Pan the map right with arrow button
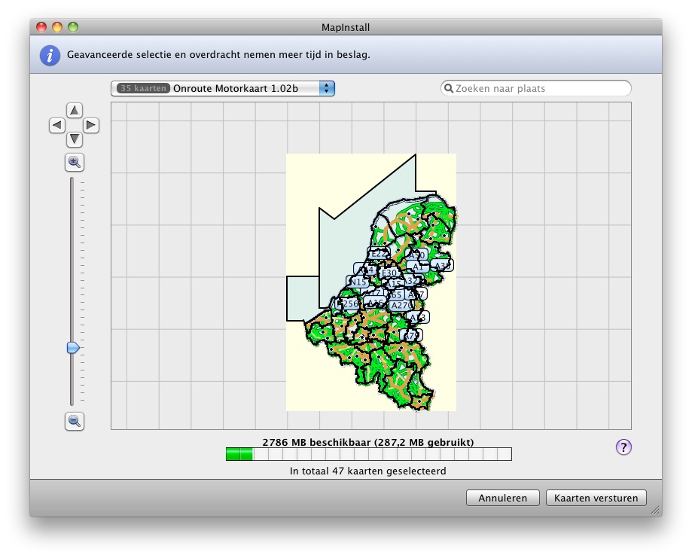Screen dimensions: 692x558 [90, 125]
